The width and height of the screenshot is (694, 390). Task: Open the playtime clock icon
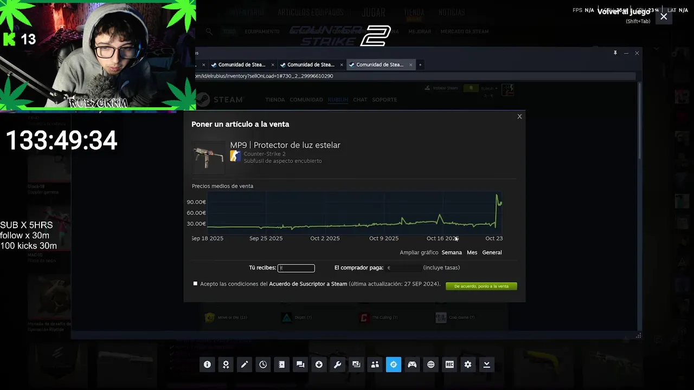pos(263,365)
